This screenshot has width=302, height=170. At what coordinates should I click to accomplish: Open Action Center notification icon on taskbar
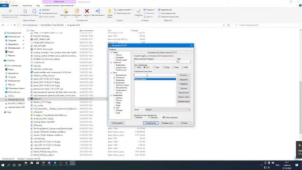point(297,165)
